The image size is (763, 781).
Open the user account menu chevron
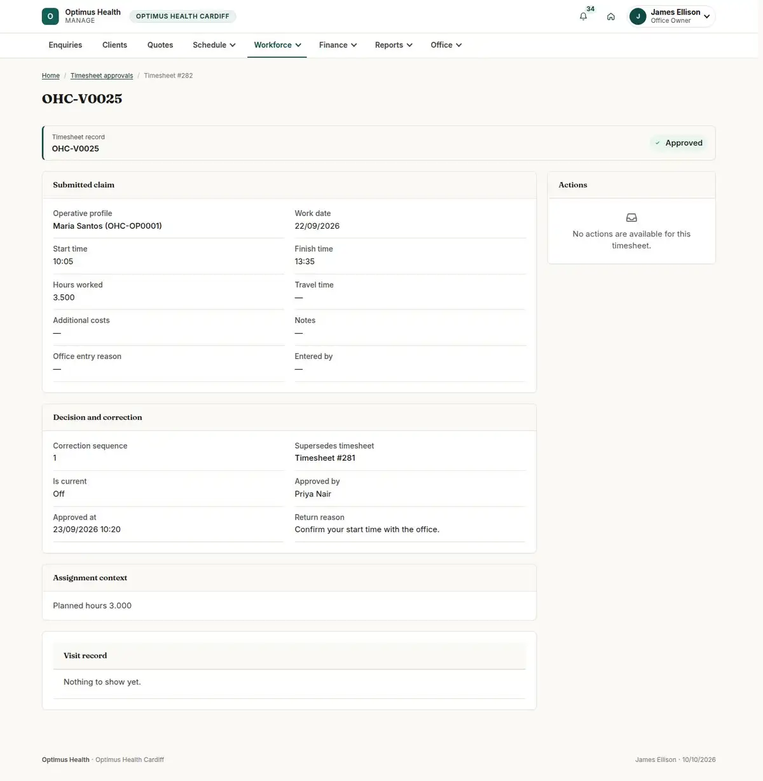coord(706,17)
